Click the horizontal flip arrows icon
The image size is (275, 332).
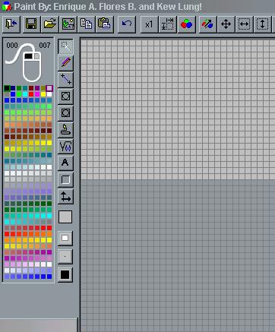click(x=245, y=24)
